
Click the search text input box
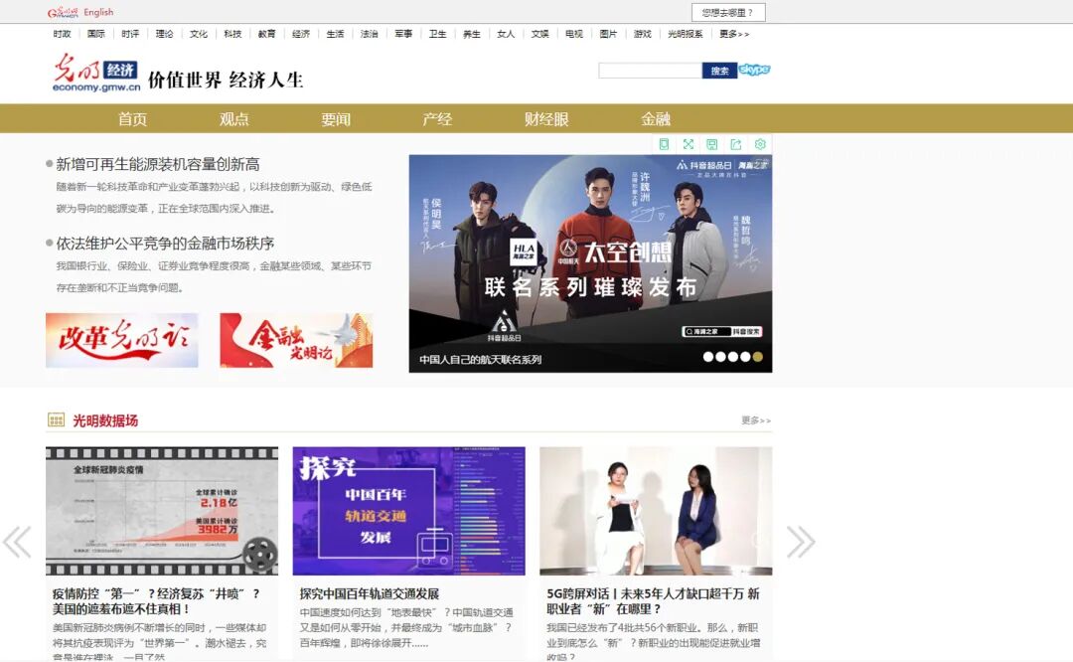pyautogui.click(x=650, y=71)
